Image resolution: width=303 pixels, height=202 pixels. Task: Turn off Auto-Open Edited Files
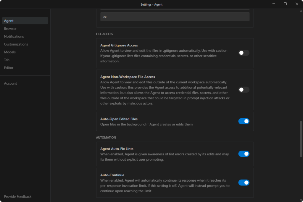pos(244,121)
